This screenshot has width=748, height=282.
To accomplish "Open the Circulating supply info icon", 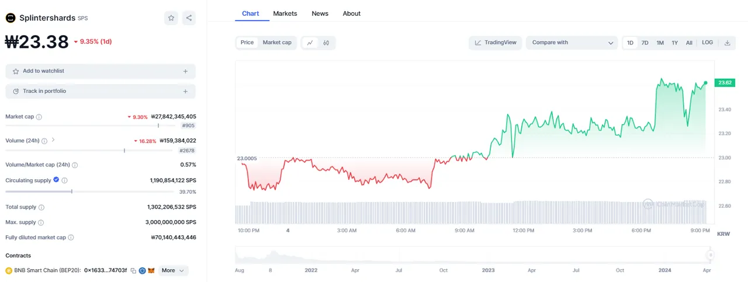I will (x=64, y=180).
